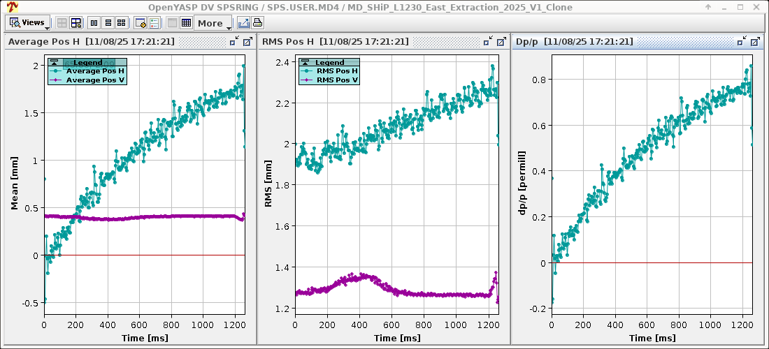This screenshot has height=349, width=769.
Task: Open the view settings icon with the gear
Action: click(141, 23)
